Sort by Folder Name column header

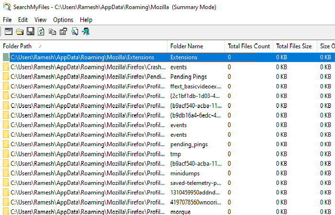tap(196, 46)
